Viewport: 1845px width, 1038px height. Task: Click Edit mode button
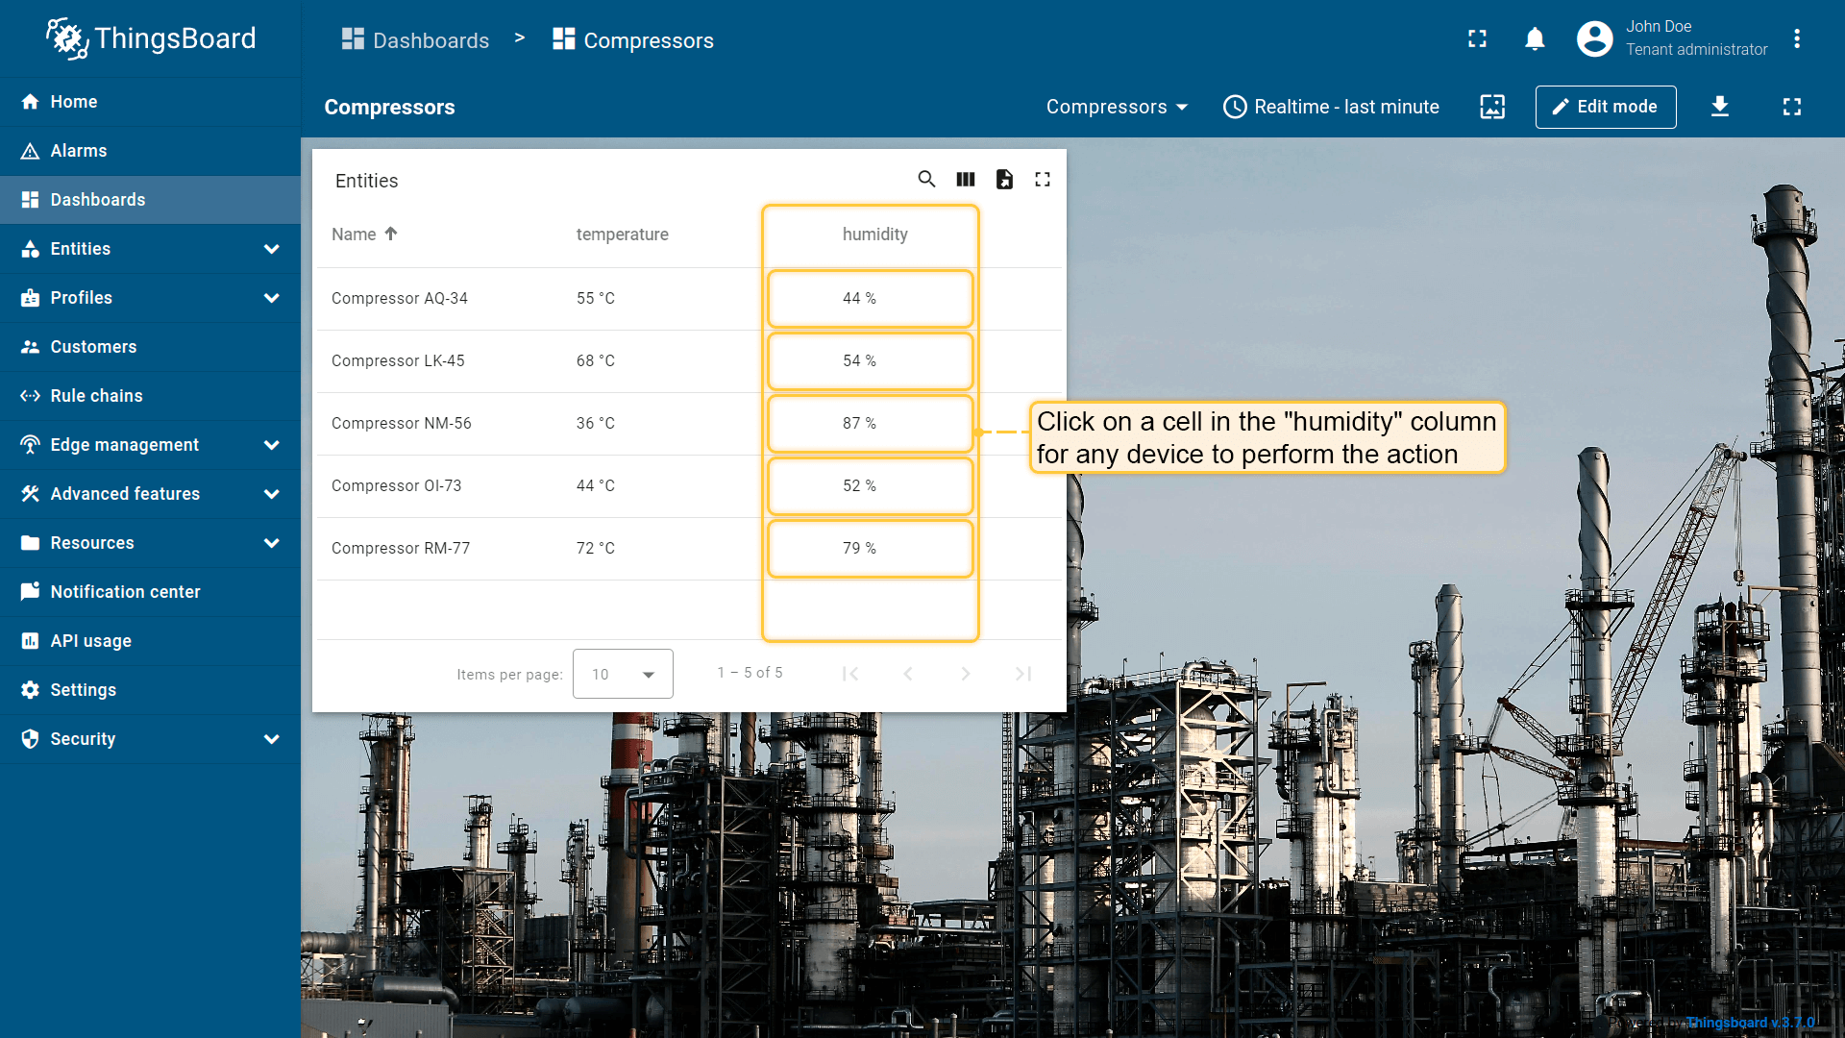tap(1605, 107)
